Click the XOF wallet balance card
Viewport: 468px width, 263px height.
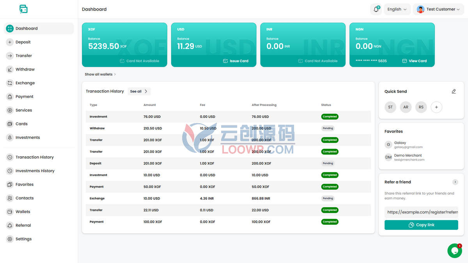[124, 45]
